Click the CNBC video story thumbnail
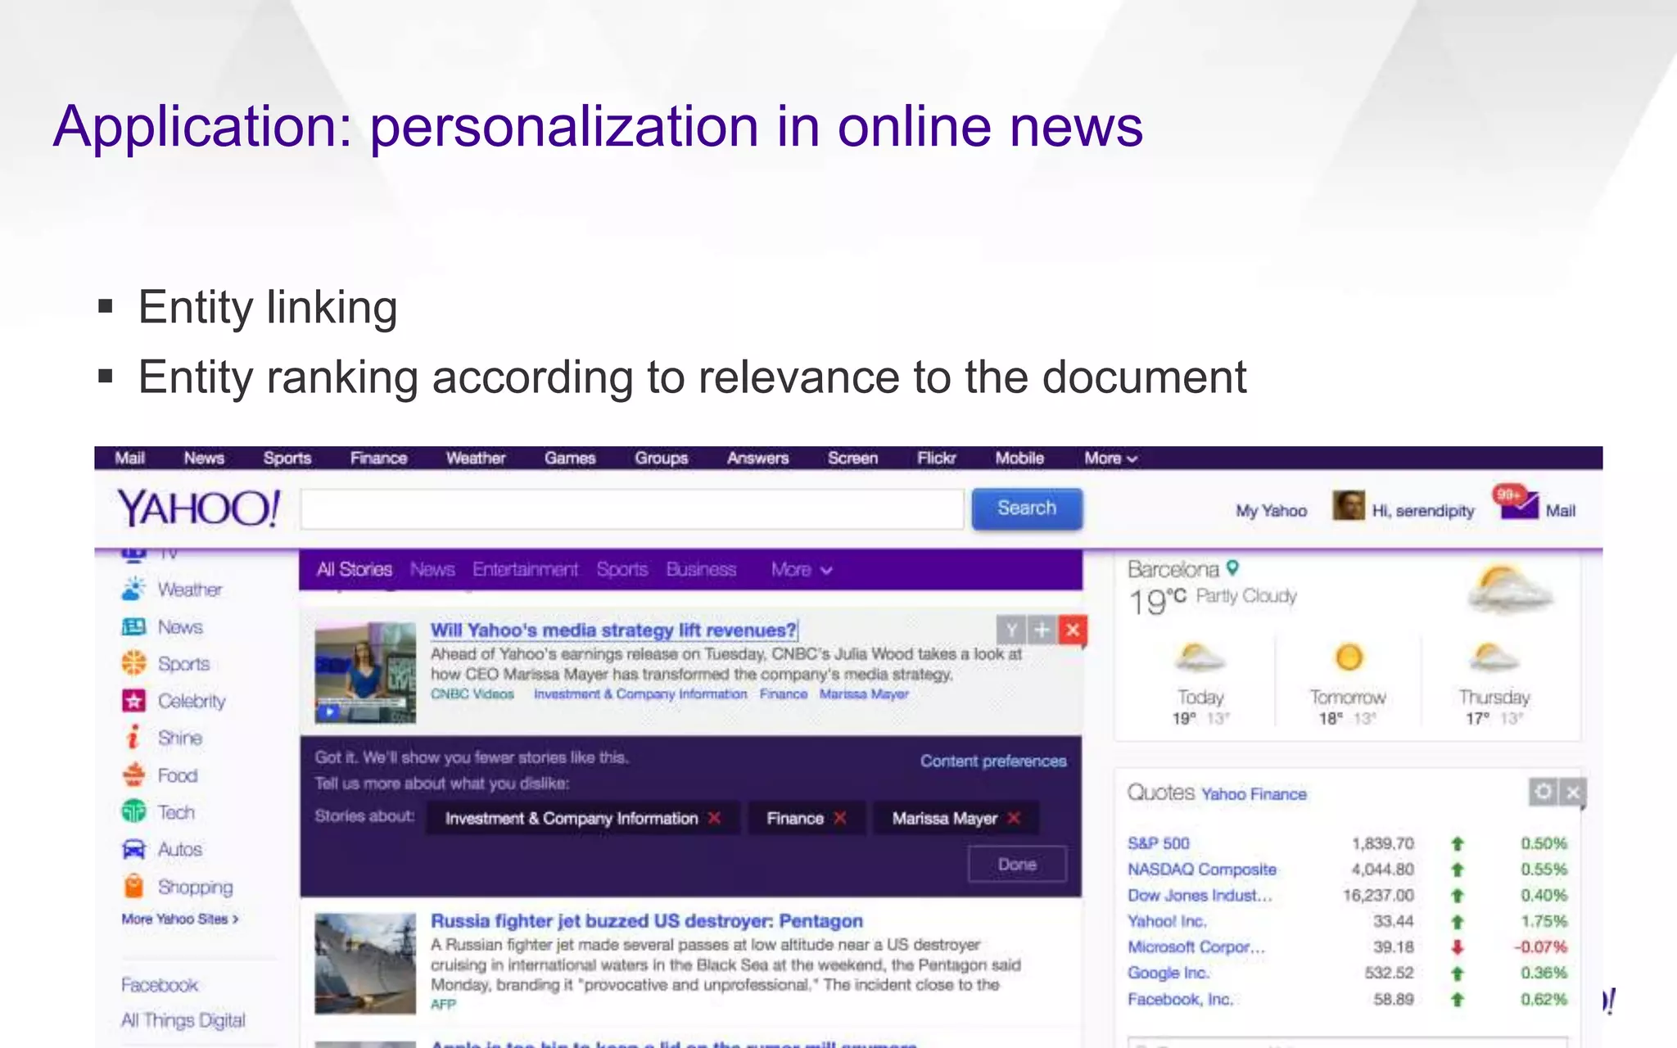 tap(365, 672)
